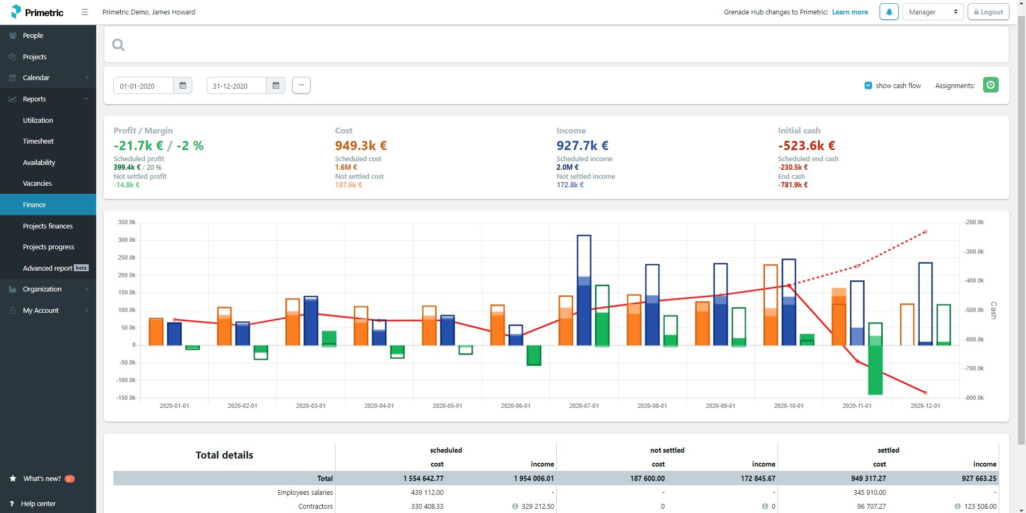Image resolution: width=1026 pixels, height=513 pixels.
Task: Click the 2020-06-01 axis label
Action: pyautogui.click(x=516, y=406)
